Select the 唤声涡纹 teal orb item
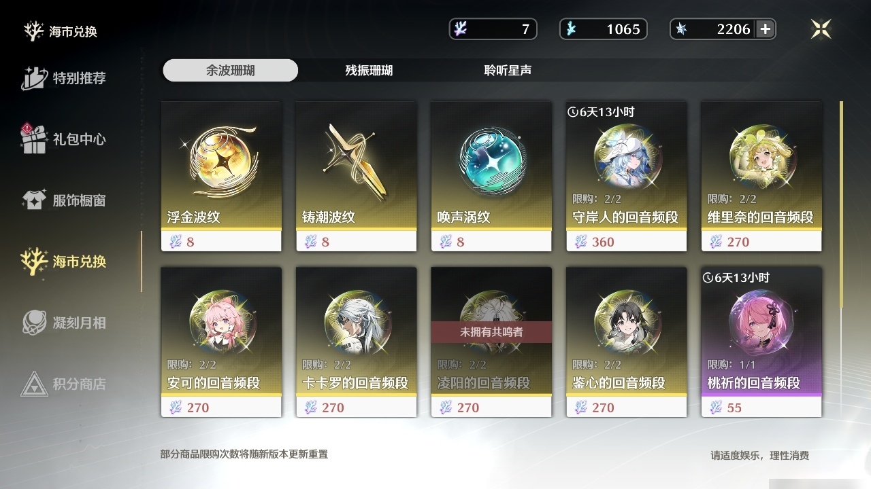 point(491,177)
